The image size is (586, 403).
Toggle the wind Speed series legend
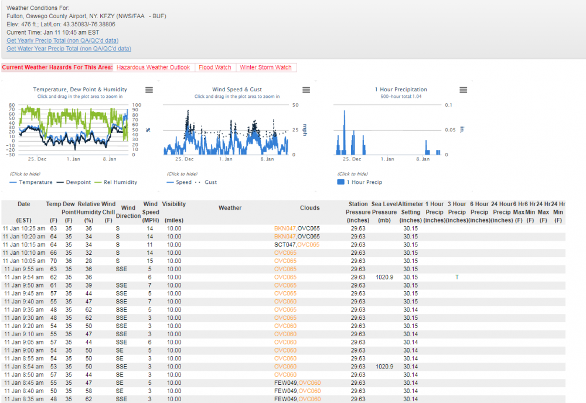click(x=179, y=182)
